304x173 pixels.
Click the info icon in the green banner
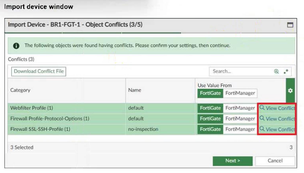[16, 46]
